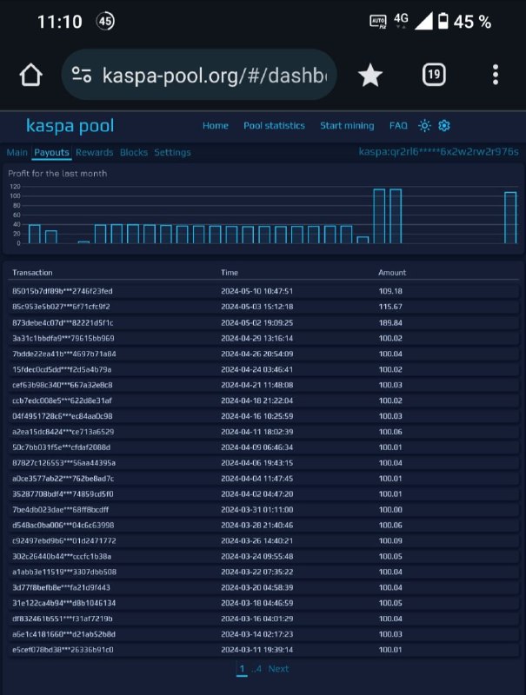526x695 pixels.
Task: Open transaction df832461b551***f31af7219b
Action: point(62,619)
